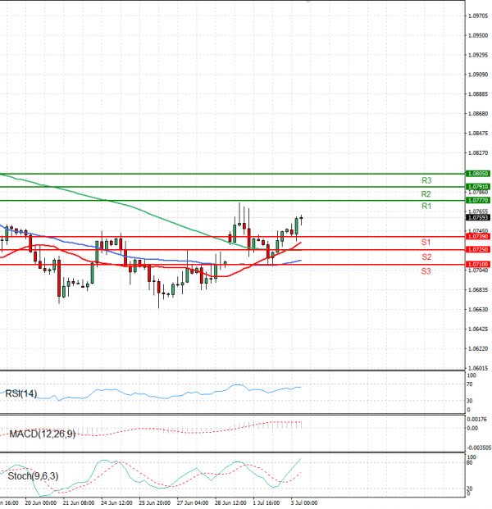The height and width of the screenshot is (509, 492).
Task: Click the 1.09500 price scale value
Action: pyautogui.click(x=478, y=35)
